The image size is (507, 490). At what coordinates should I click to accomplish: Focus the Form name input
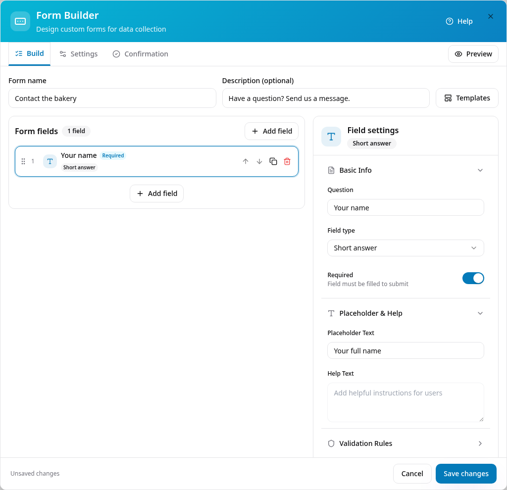[x=112, y=98]
